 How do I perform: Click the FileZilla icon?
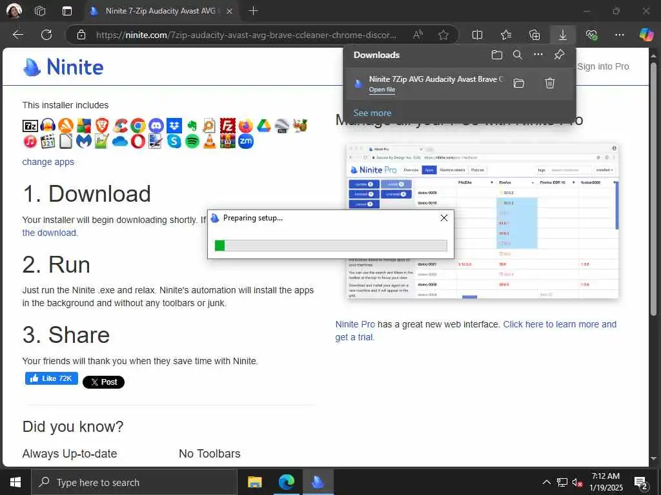click(228, 126)
